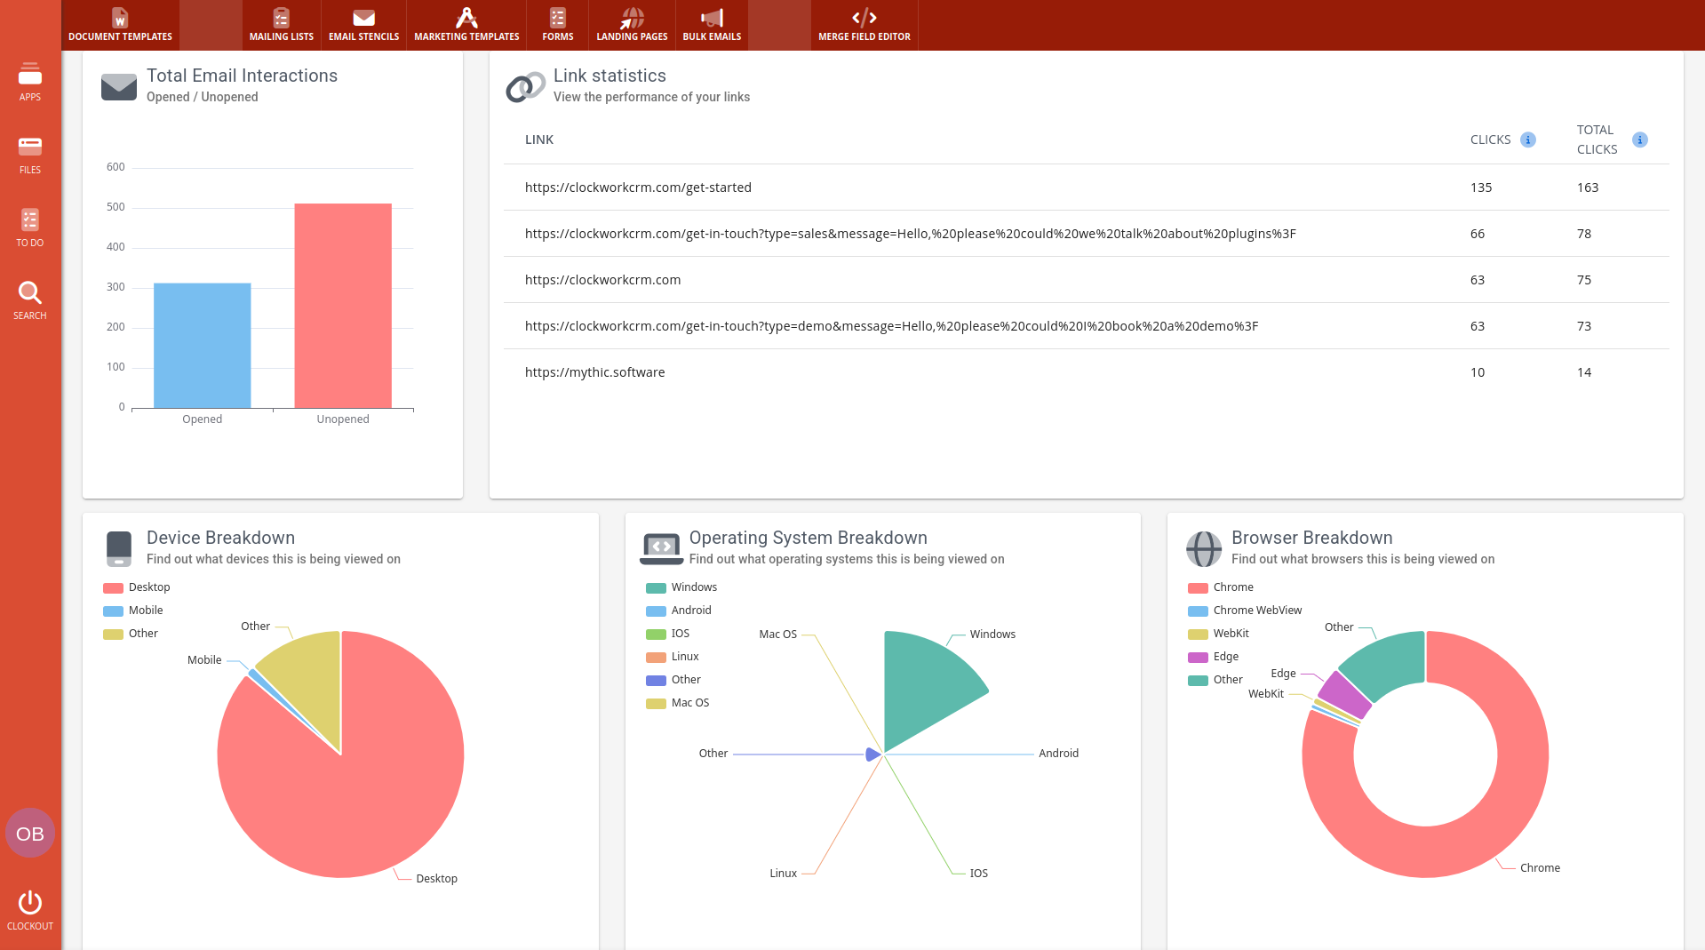Click the LINK column header

tap(539, 140)
